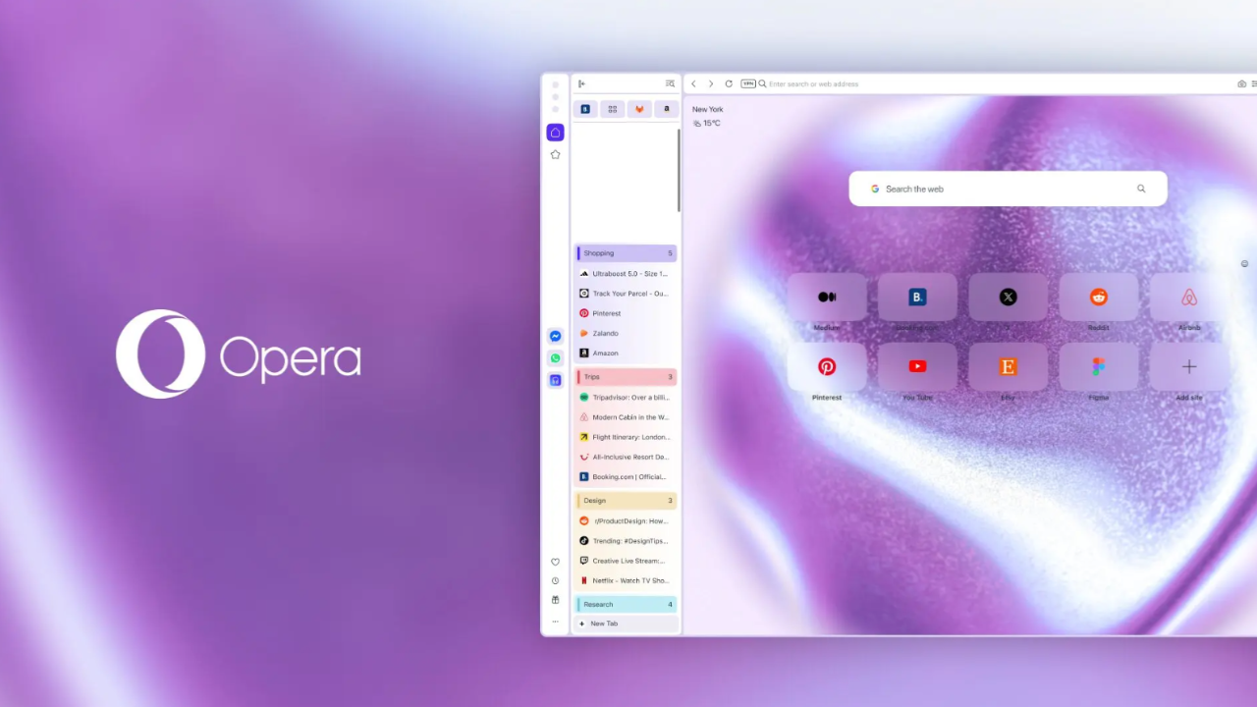Image resolution: width=1257 pixels, height=707 pixels.
Task: Switch to the Trending #DesignTips tab
Action: 626,541
